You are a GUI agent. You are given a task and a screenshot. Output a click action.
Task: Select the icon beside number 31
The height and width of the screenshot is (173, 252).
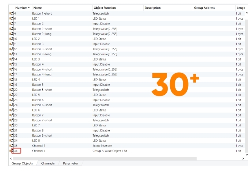click(11, 130)
